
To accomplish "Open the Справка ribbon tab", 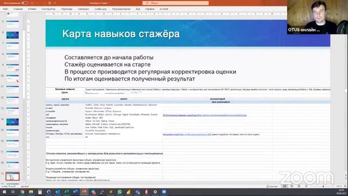I will pyautogui.click(x=150, y=9).
